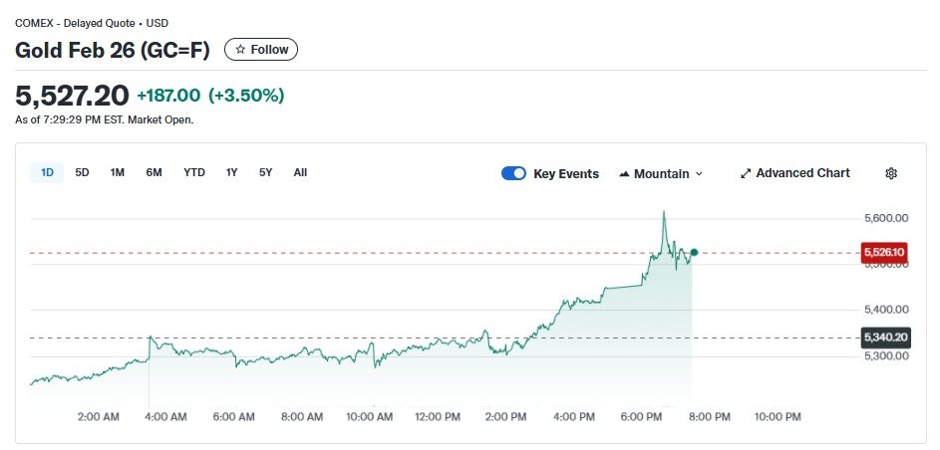
Task: Select the 1D time range
Action: (47, 172)
